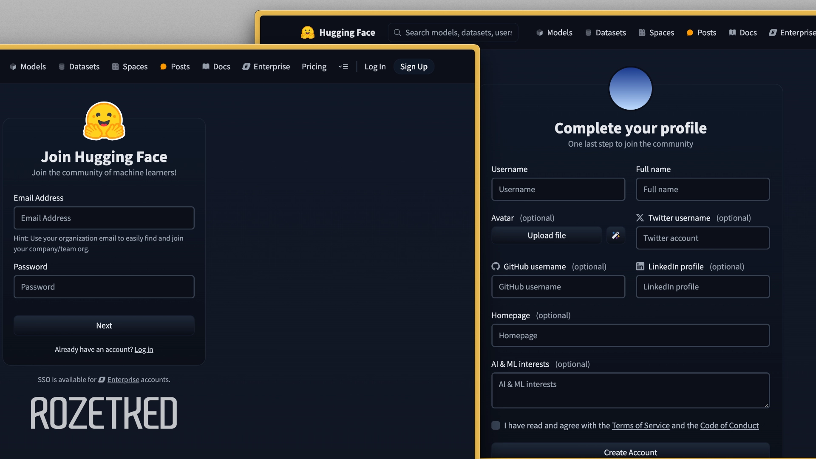Click the Next button
Screen dimensions: 816x459
click(x=104, y=326)
